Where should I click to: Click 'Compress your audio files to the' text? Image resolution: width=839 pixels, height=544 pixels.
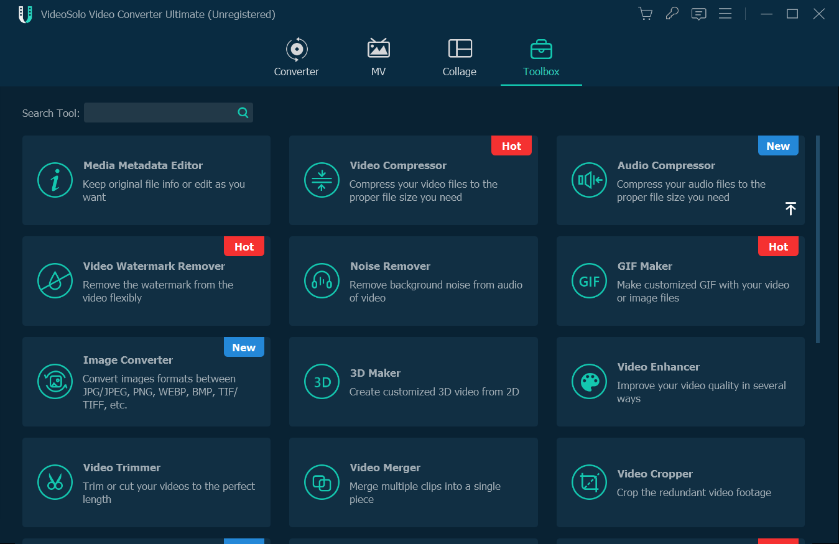click(x=691, y=190)
